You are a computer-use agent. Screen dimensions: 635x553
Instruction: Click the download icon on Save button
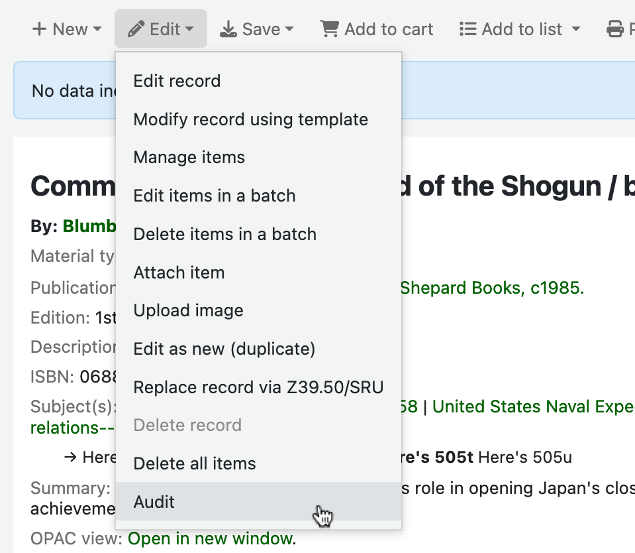pos(228,30)
